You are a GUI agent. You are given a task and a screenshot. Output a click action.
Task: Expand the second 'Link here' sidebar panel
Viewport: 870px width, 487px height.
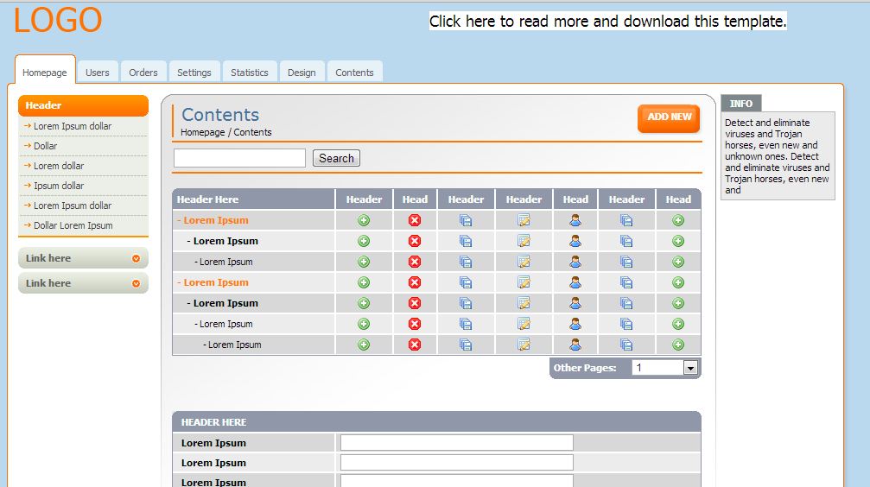[83, 283]
